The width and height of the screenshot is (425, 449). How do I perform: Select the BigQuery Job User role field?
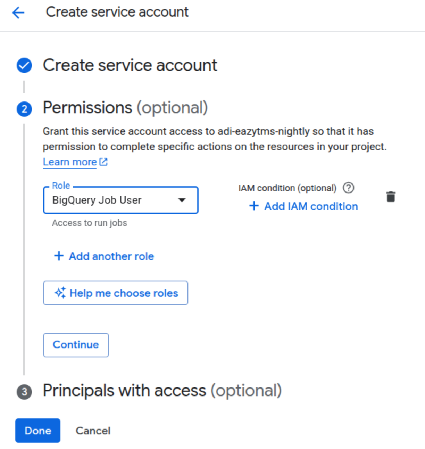(x=120, y=200)
